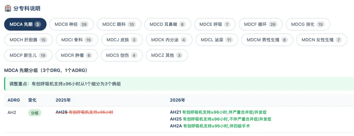Open MDCP 新生儿 tab
Viewport: 354px width, 136px height.
(28, 55)
